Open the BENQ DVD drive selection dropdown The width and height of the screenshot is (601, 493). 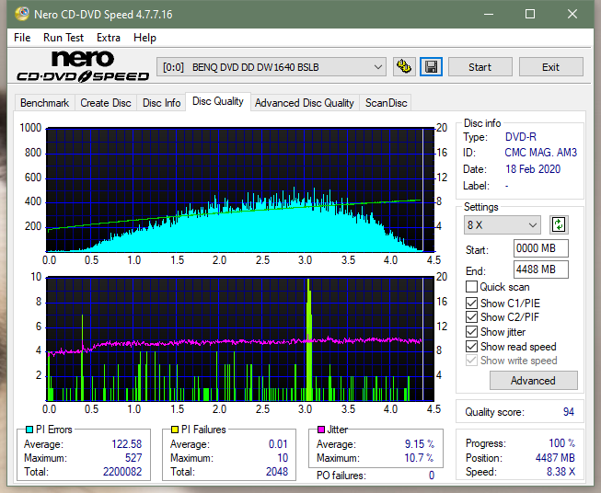(272, 67)
